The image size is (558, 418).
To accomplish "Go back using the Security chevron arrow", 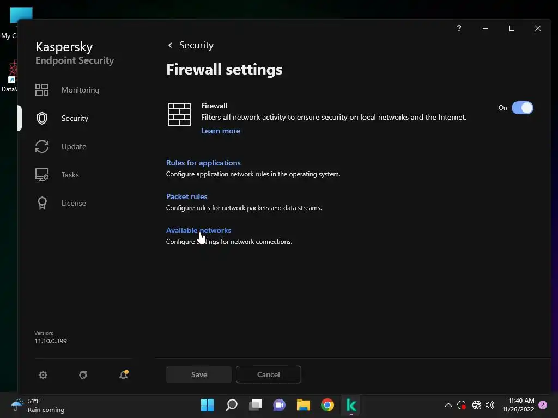I will click(170, 45).
